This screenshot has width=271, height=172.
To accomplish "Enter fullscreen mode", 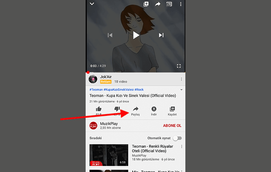I will 179,66.
